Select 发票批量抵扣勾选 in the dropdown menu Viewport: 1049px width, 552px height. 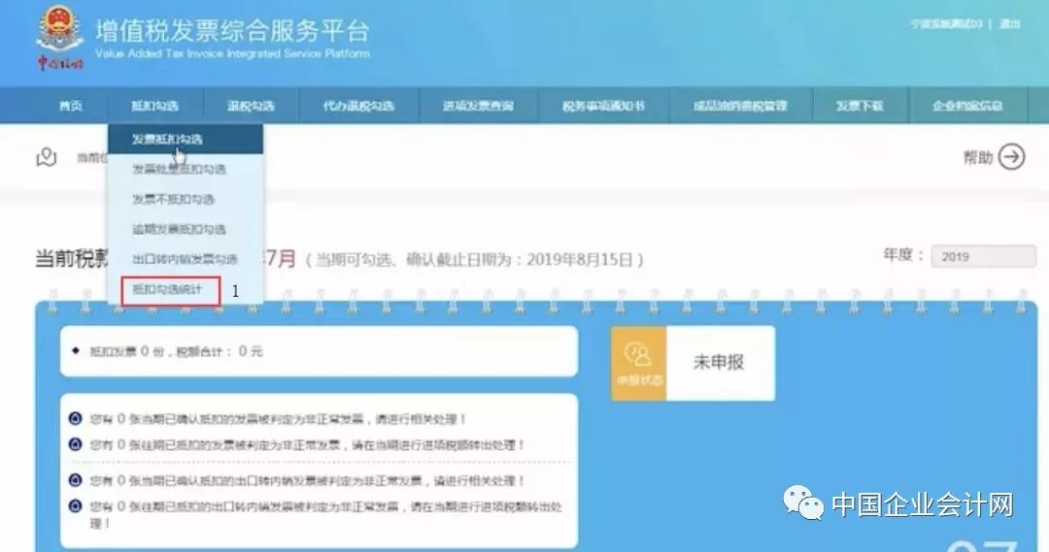[186, 169]
